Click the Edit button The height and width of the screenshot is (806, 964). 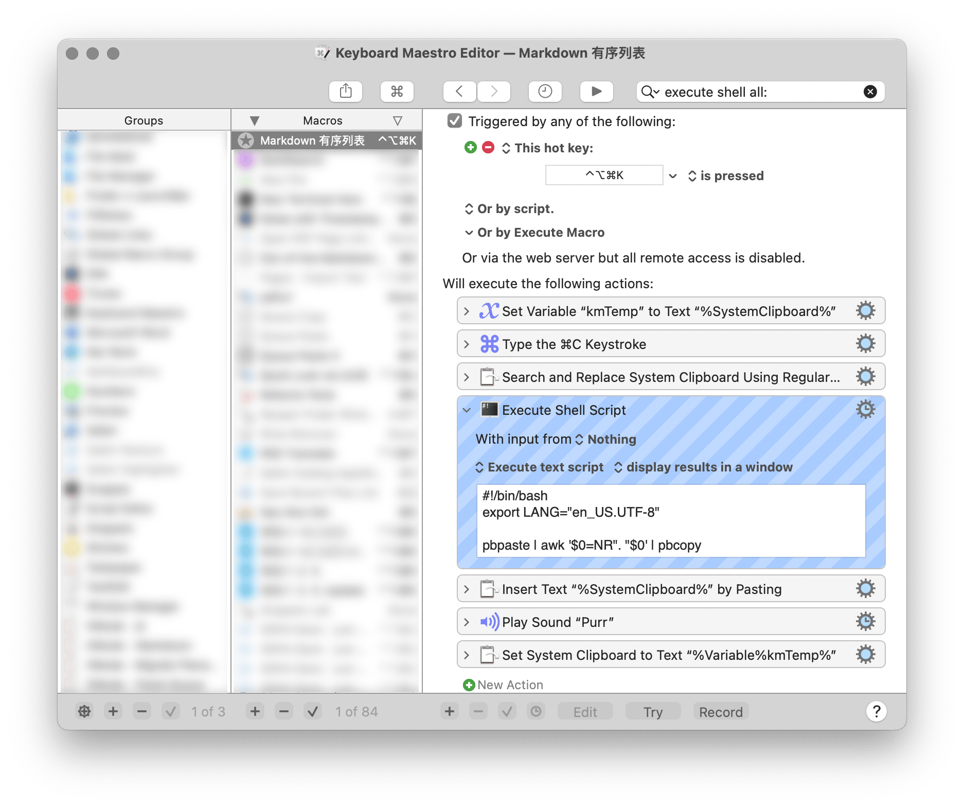click(x=585, y=712)
